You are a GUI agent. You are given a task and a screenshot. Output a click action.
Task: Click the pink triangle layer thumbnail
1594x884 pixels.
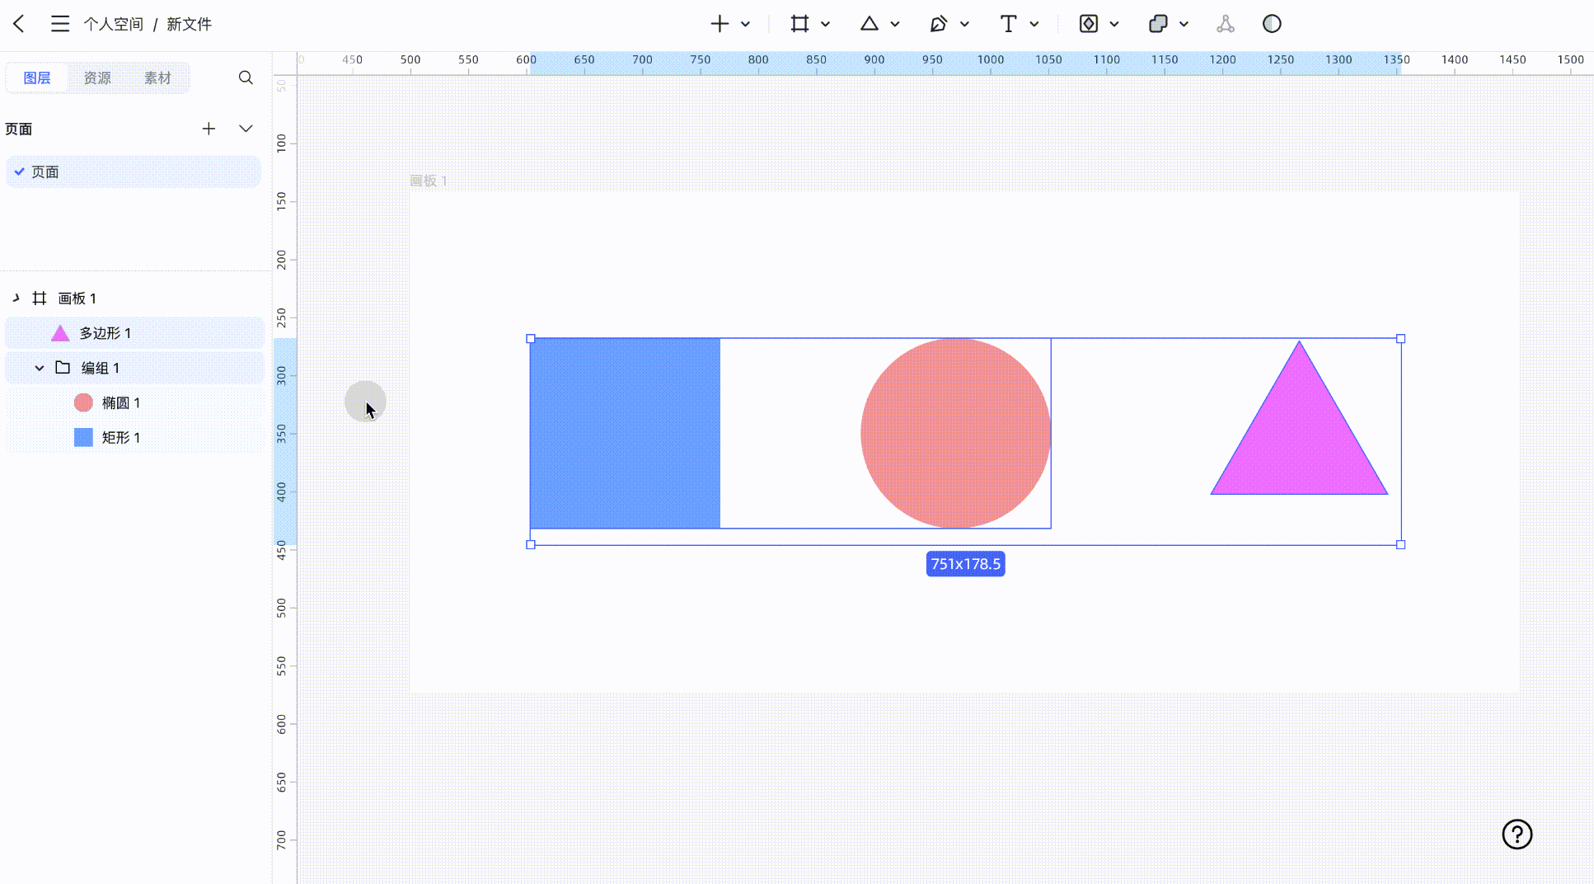[60, 333]
